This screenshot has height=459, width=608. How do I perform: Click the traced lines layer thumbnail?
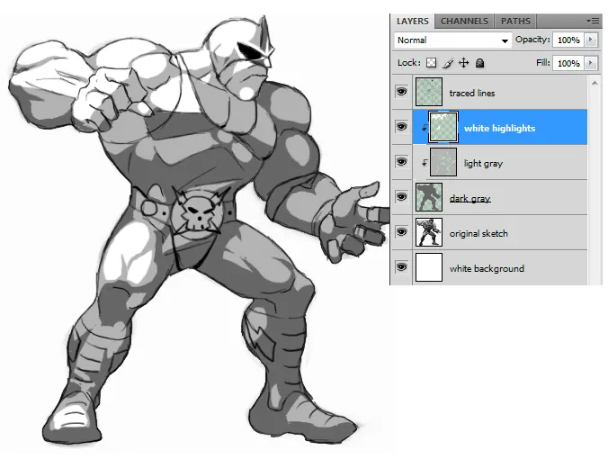[429, 92]
